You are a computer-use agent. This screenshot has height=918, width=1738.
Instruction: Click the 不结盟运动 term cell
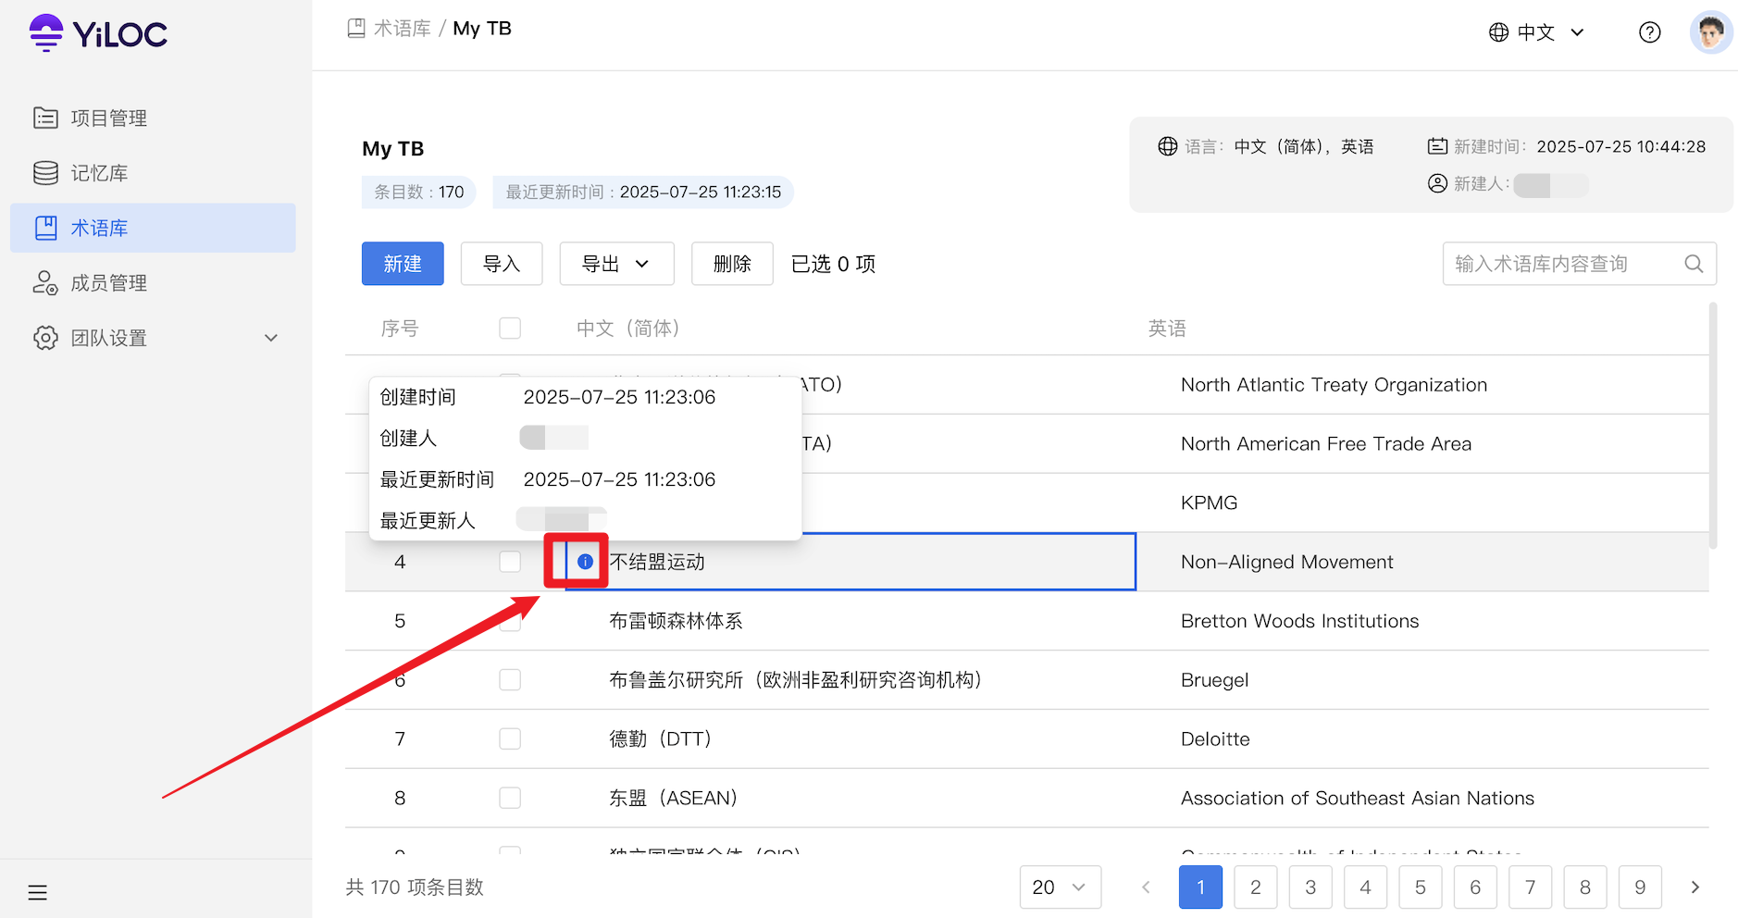point(850,562)
